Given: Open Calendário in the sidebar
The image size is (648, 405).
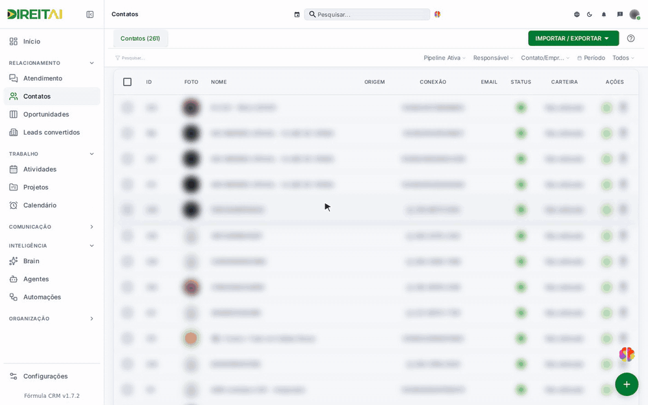Looking at the screenshot, I should pos(52,205).
